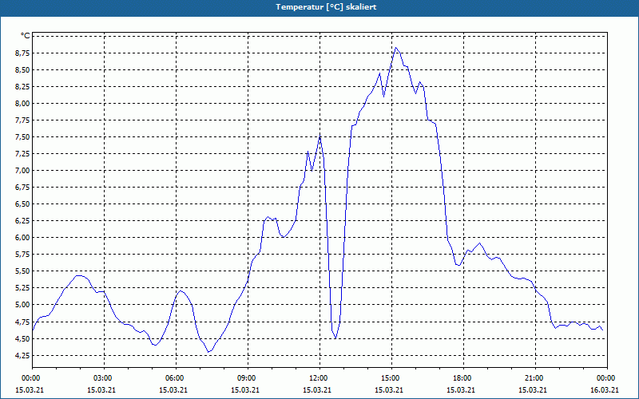The height and width of the screenshot is (399, 639).
Task: Pick the "15.03.21" date under 09:00
Action: click(x=245, y=389)
